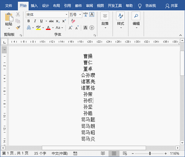The image size is (185, 157).
Task: Select the Format Painter brush
Action: tap(18, 28)
